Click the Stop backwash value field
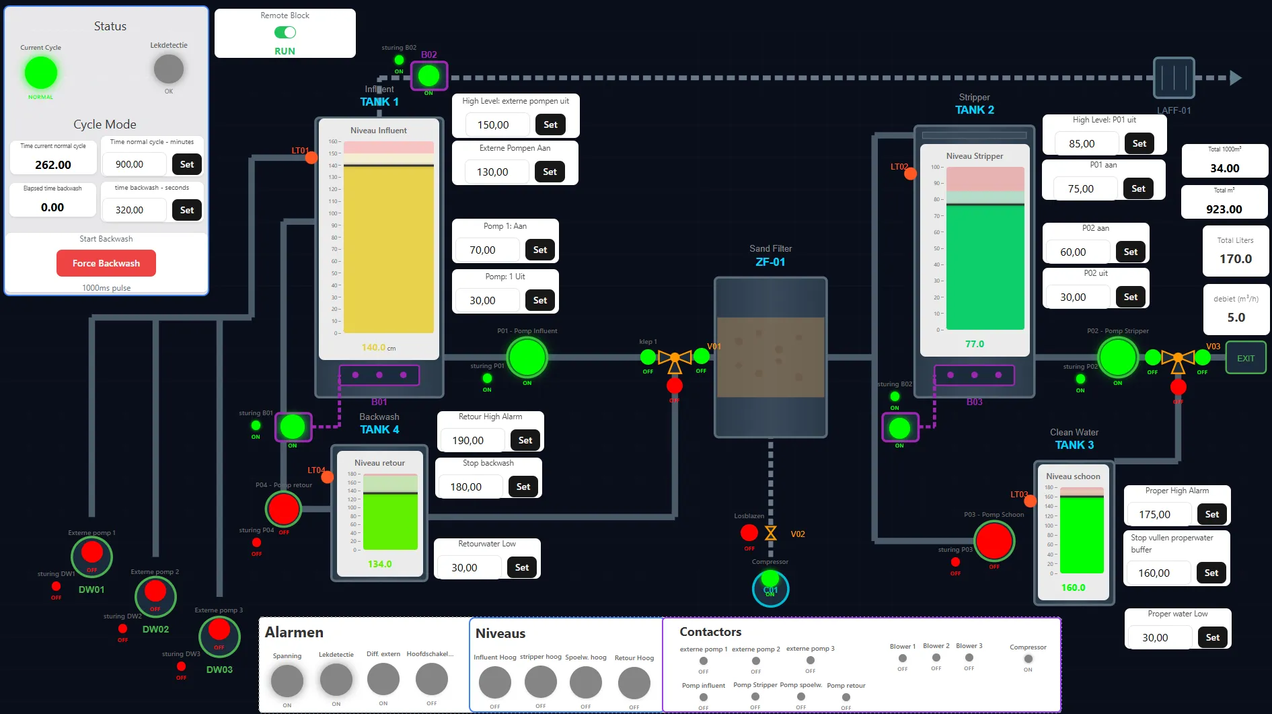 (470, 487)
